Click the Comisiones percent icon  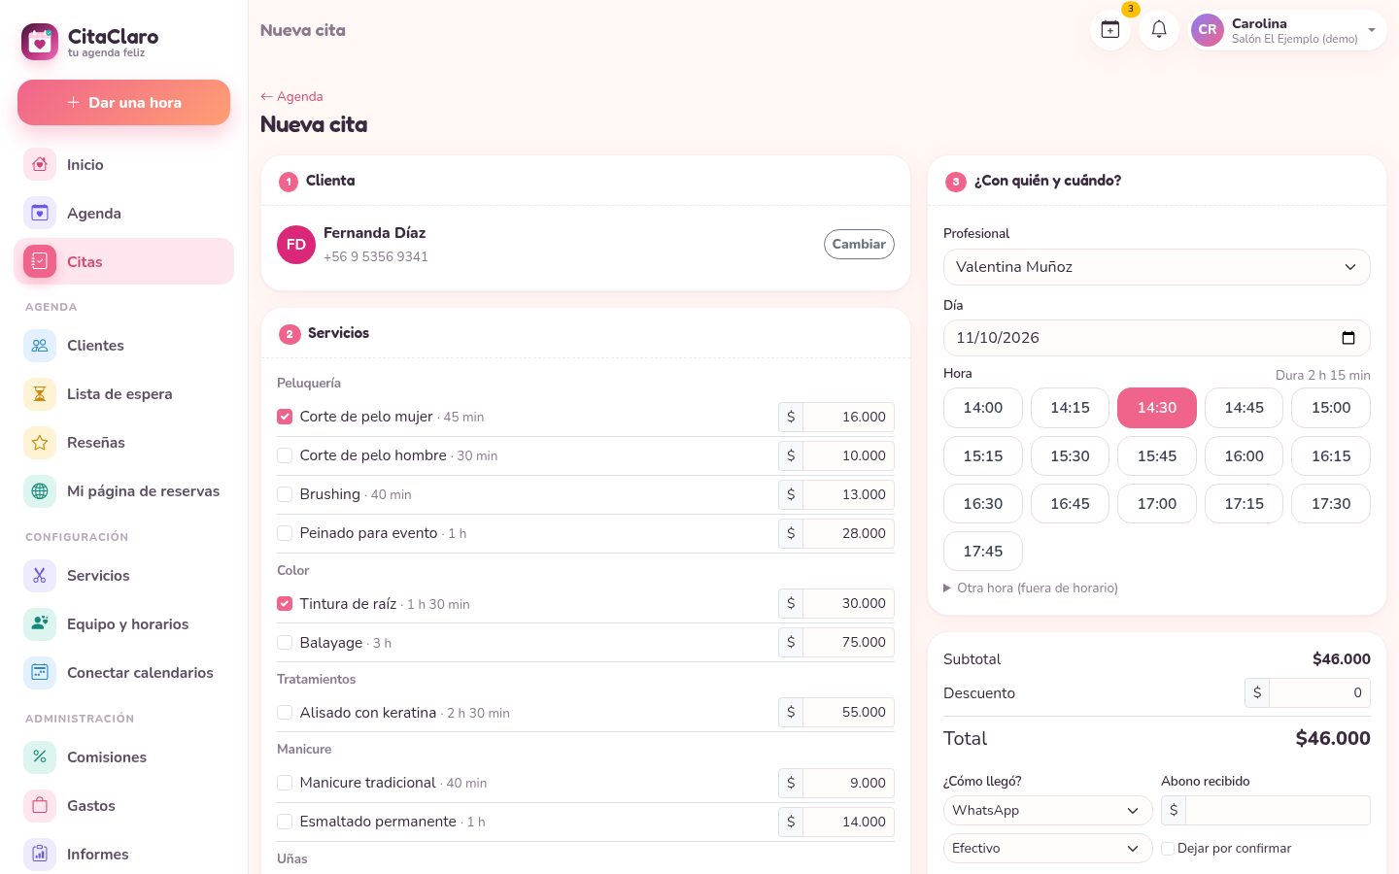click(40, 756)
